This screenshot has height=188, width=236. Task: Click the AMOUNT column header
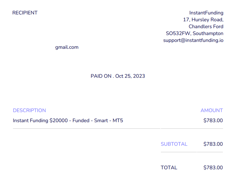[x=212, y=110]
